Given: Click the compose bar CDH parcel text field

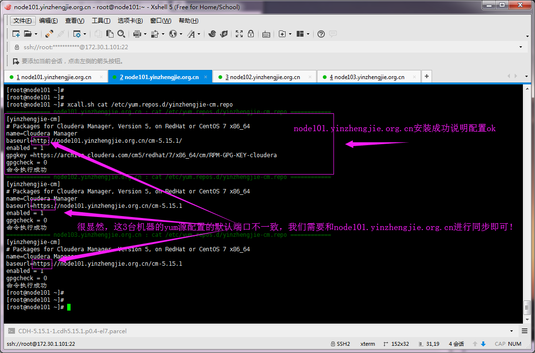Looking at the screenshot, I should coord(261,331).
